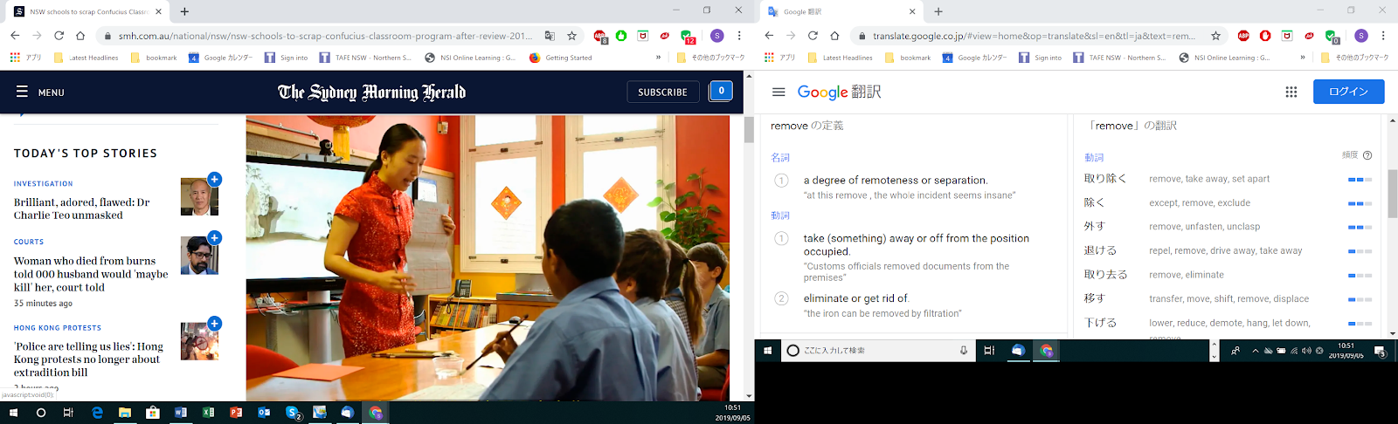Click the Google 翻訳 logo
The image size is (1398, 424).
pos(840,92)
